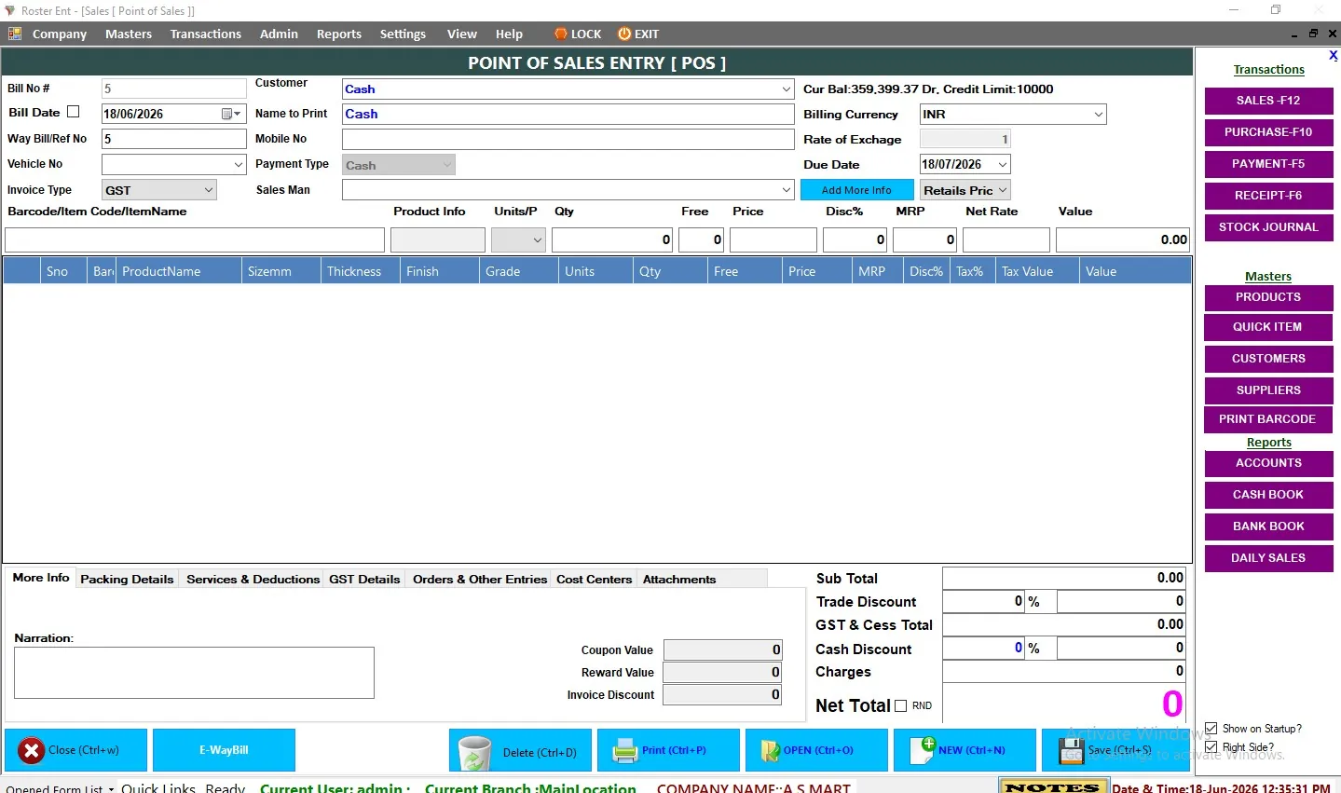Toggle the Right Side checkbox
Image resolution: width=1341 pixels, height=793 pixels.
coord(1211,747)
